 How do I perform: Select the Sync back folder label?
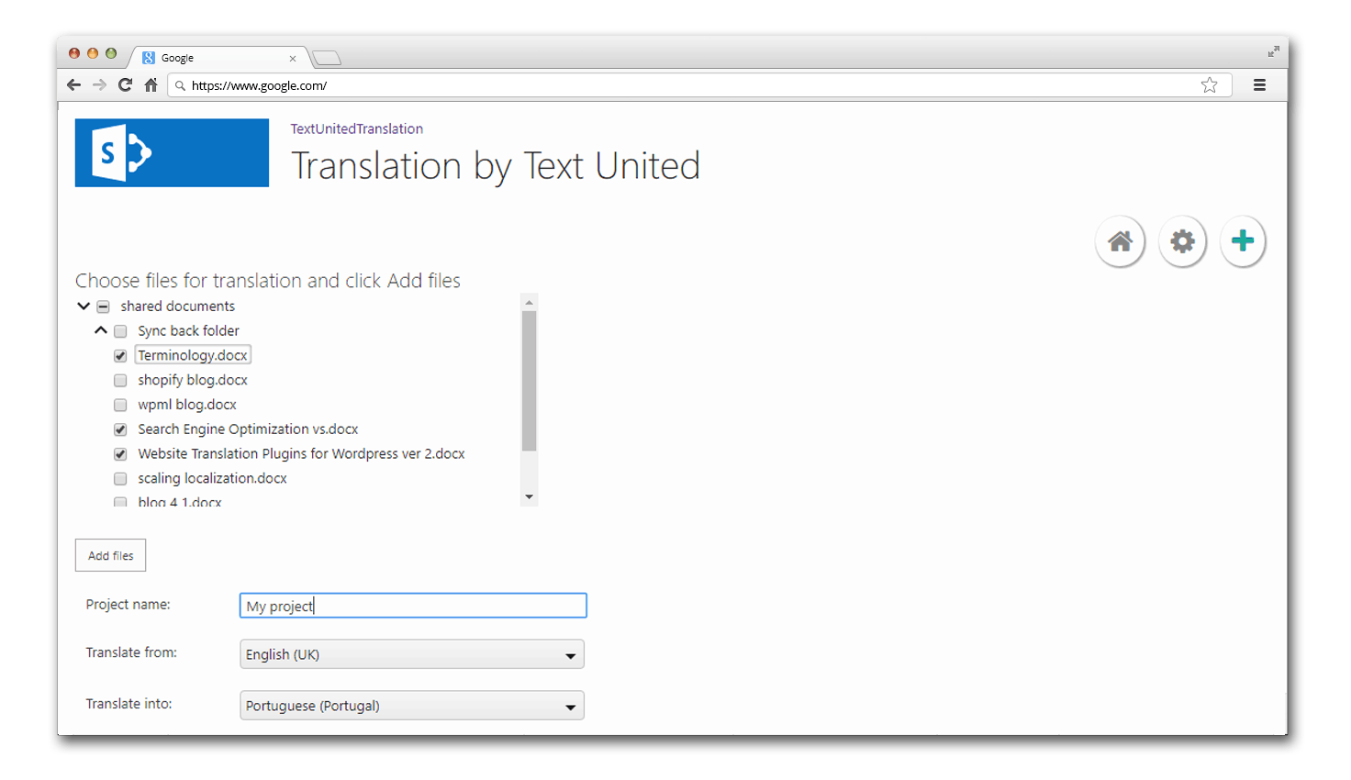point(188,330)
